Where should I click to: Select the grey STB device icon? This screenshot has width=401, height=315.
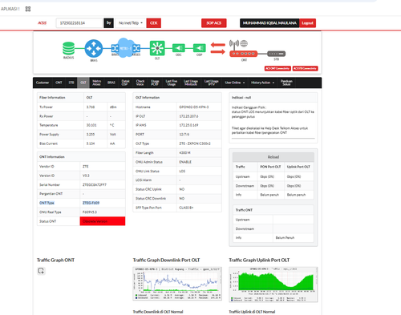[277, 54]
